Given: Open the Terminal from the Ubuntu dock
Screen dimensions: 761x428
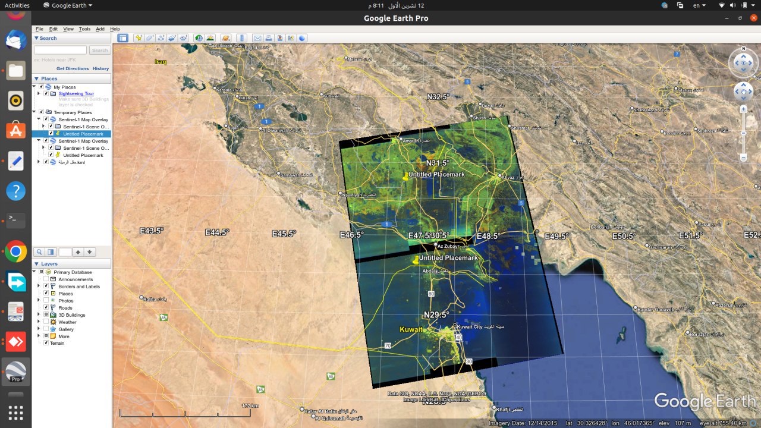Looking at the screenshot, I should 16,221.
